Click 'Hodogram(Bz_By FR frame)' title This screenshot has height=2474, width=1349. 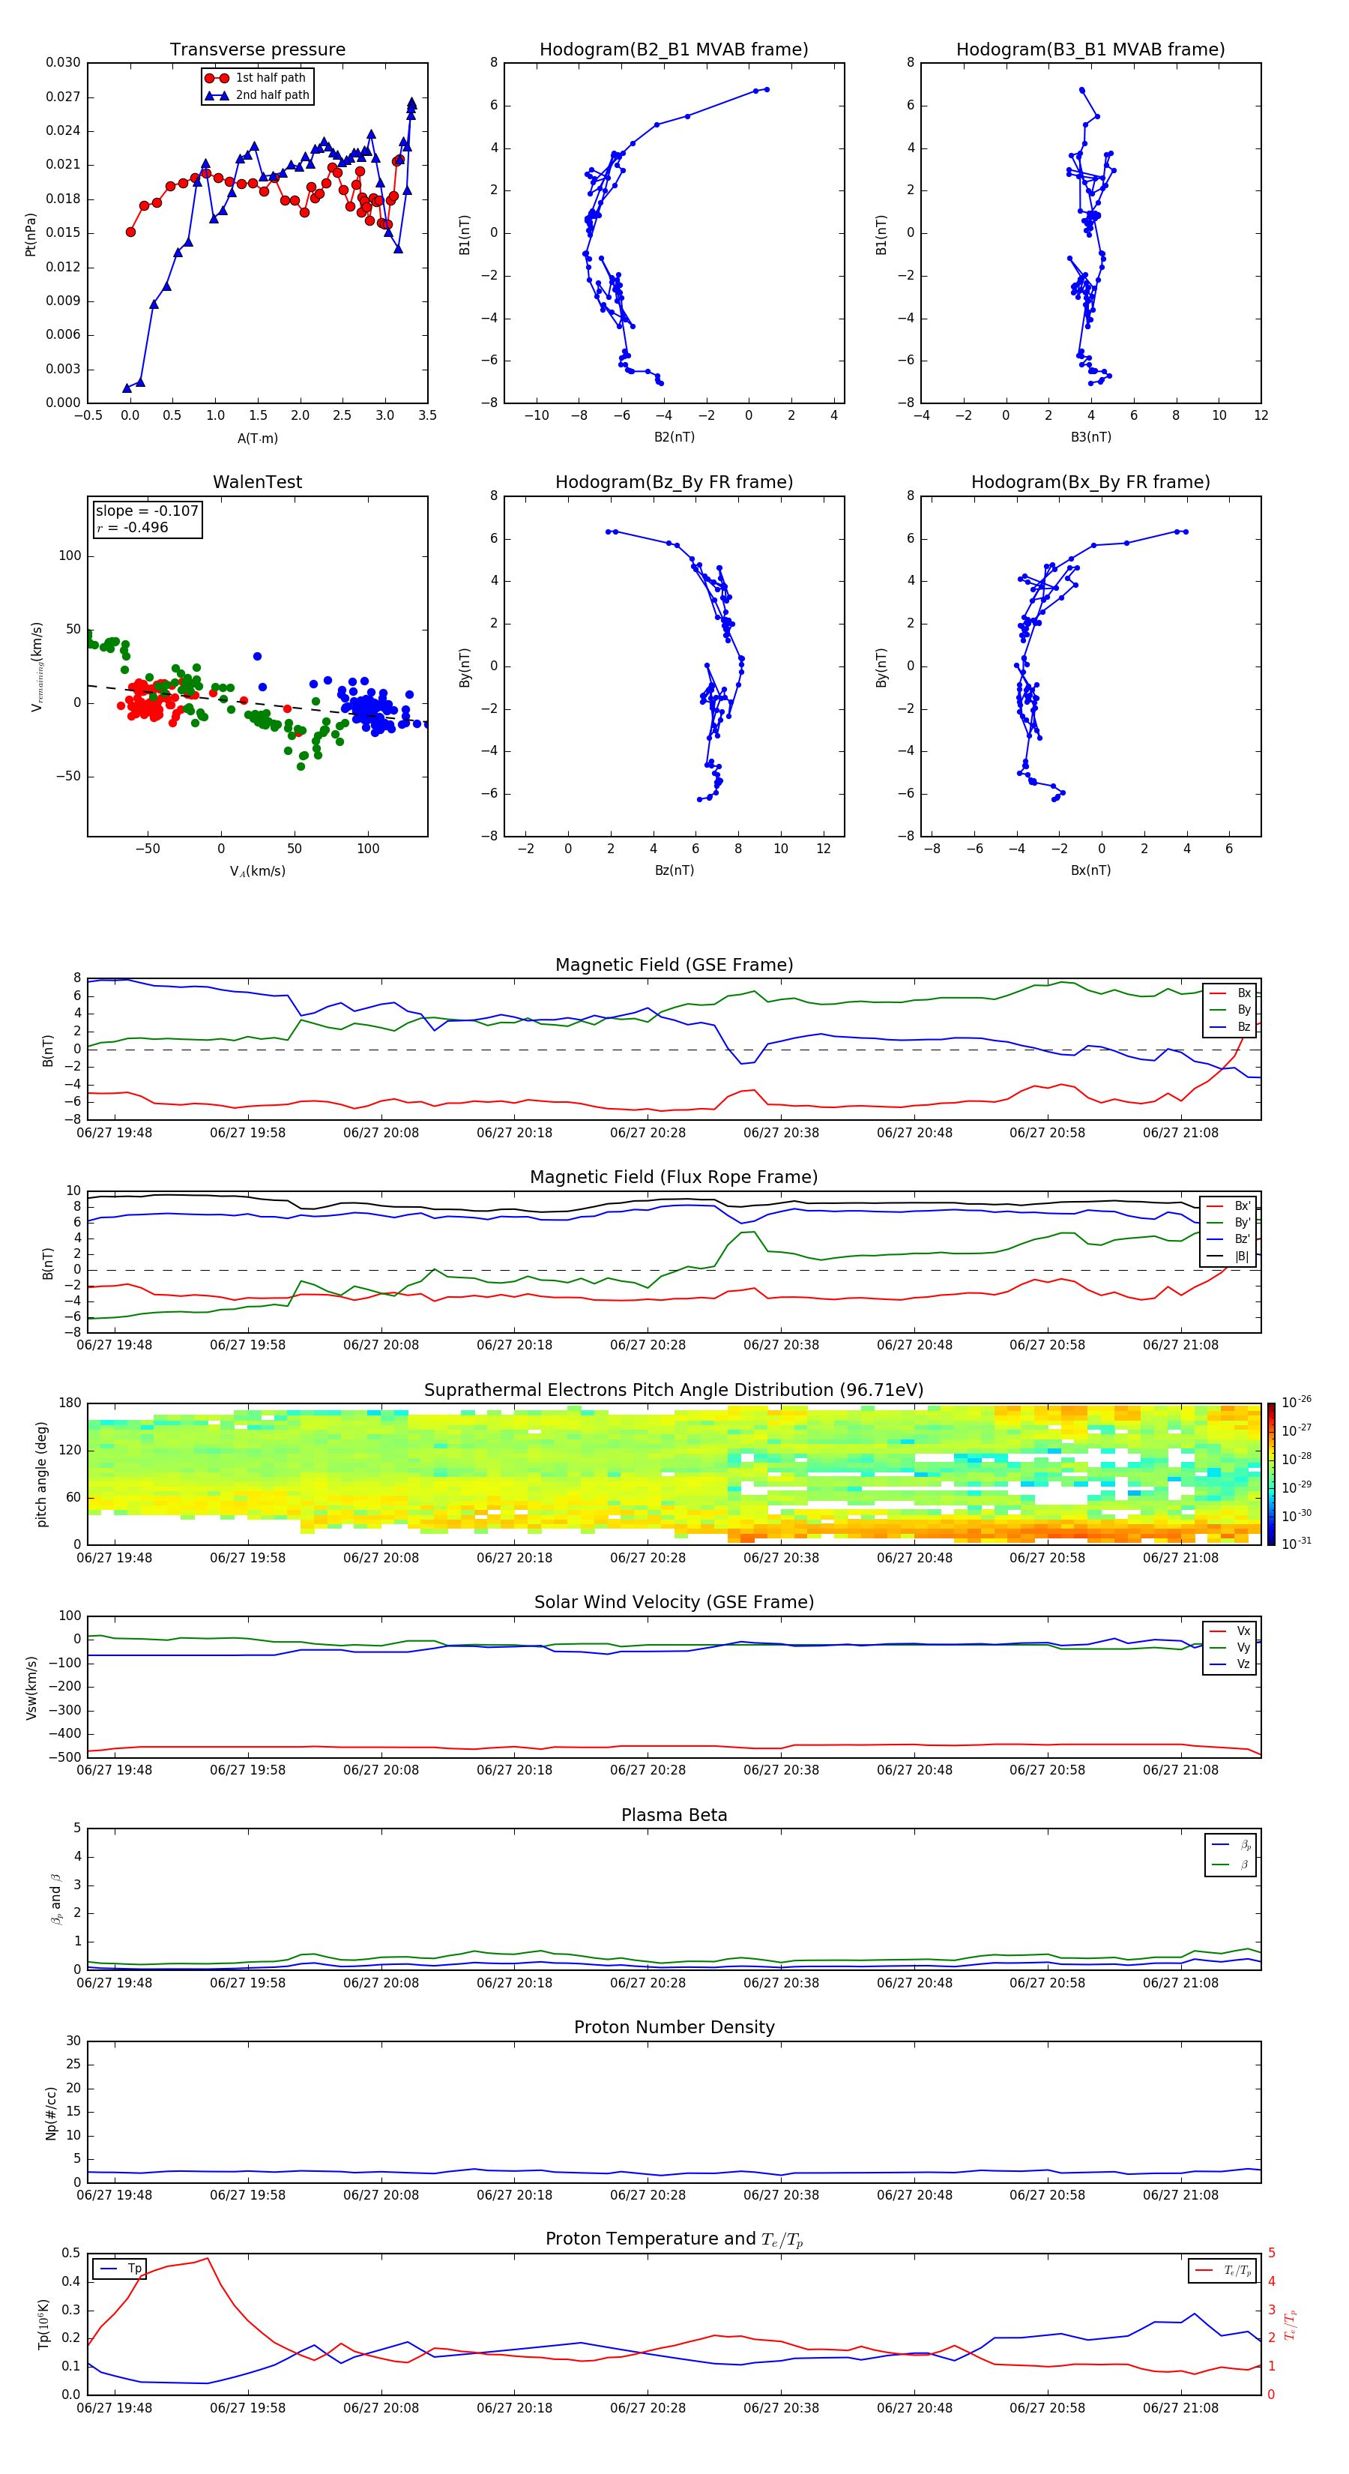(674, 482)
